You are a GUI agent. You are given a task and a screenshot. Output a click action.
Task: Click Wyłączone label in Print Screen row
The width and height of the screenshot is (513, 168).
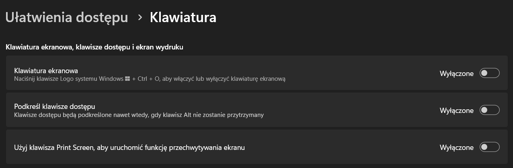(456, 148)
